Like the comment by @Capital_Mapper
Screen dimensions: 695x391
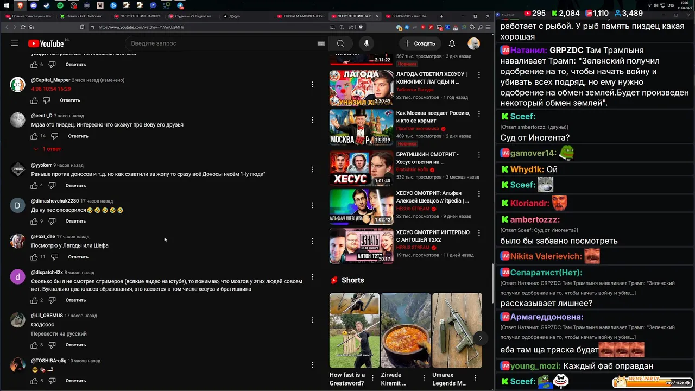(34, 100)
